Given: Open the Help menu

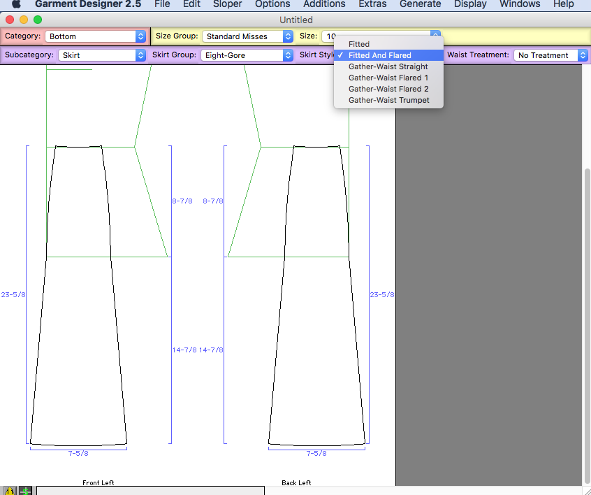Looking at the screenshot, I should 564,4.
